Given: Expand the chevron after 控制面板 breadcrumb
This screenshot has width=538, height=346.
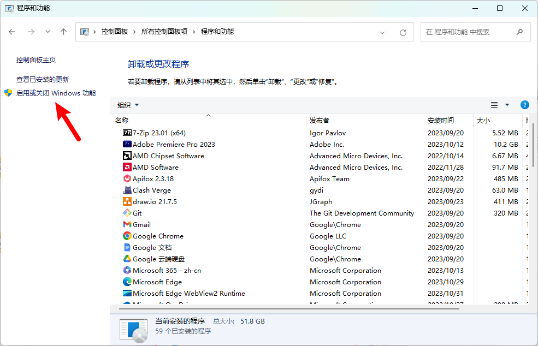Looking at the screenshot, I should [134, 32].
